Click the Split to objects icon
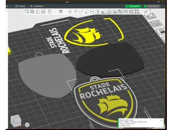 click(50, 12)
